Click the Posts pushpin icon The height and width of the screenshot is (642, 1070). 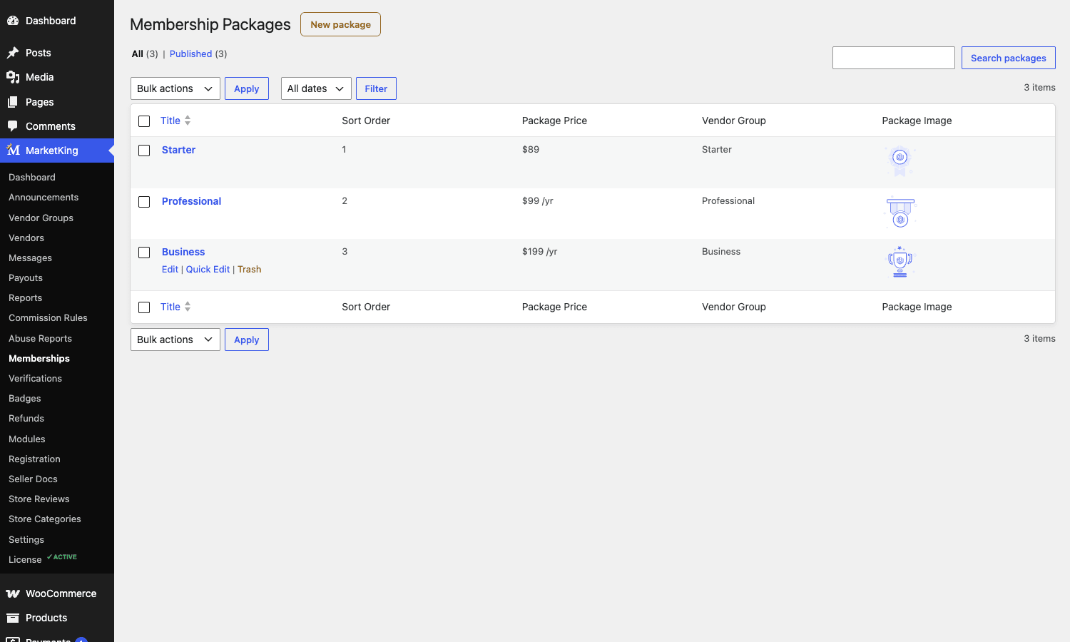13,53
